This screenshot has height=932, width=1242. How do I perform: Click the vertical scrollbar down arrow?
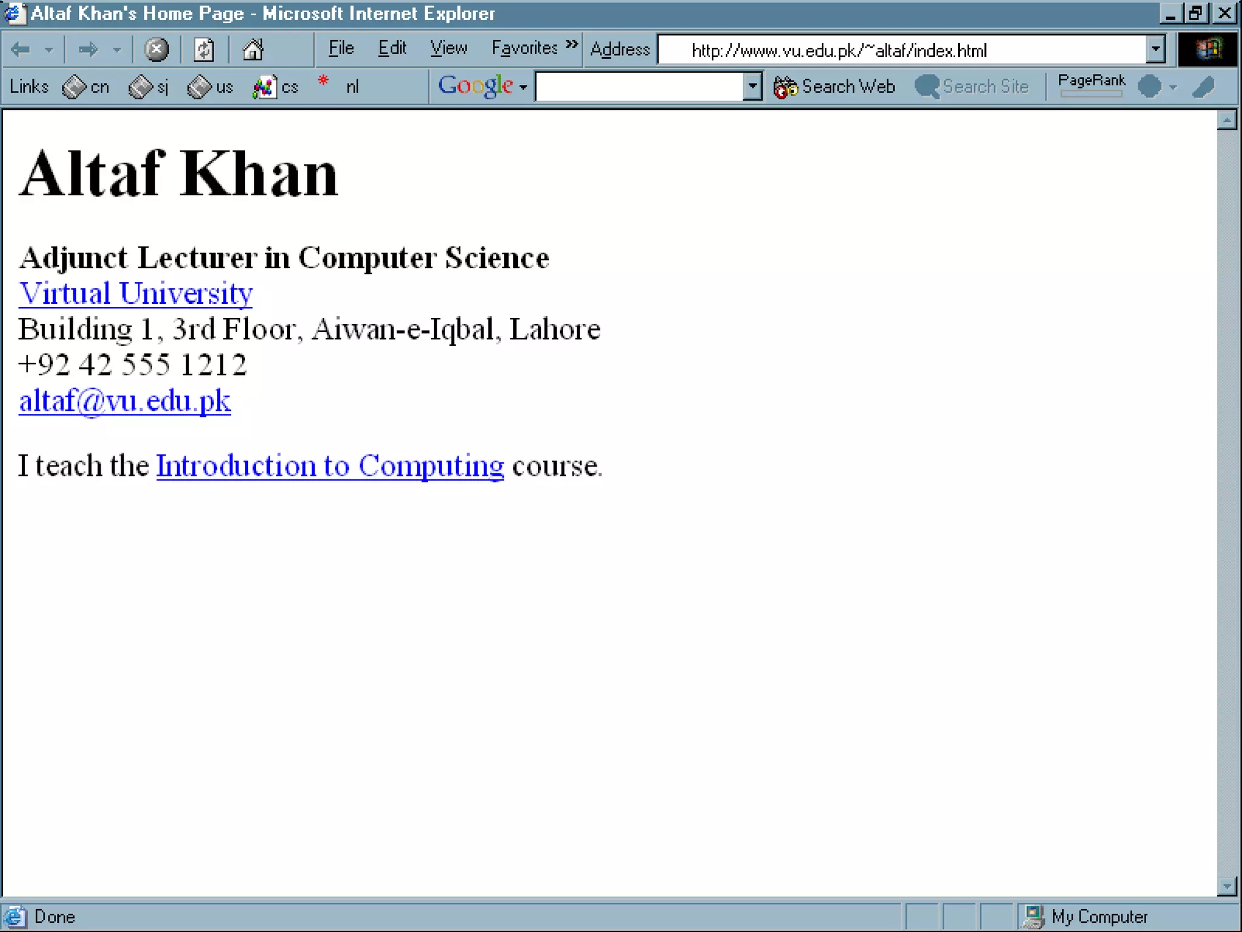coord(1226,886)
